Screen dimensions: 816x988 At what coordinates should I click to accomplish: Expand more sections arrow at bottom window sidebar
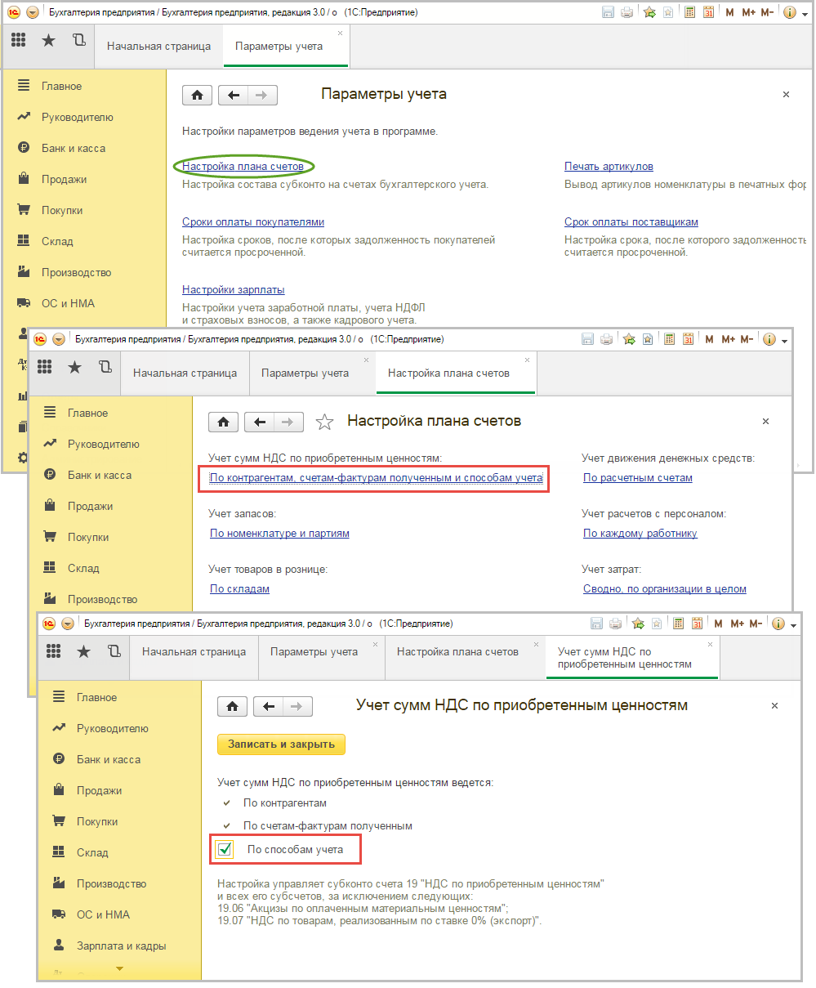(119, 970)
